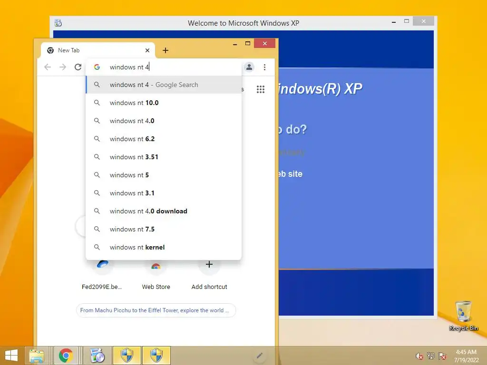487x365 pixels.
Task: Open Chrome's three-dot menu
Action: coord(264,67)
